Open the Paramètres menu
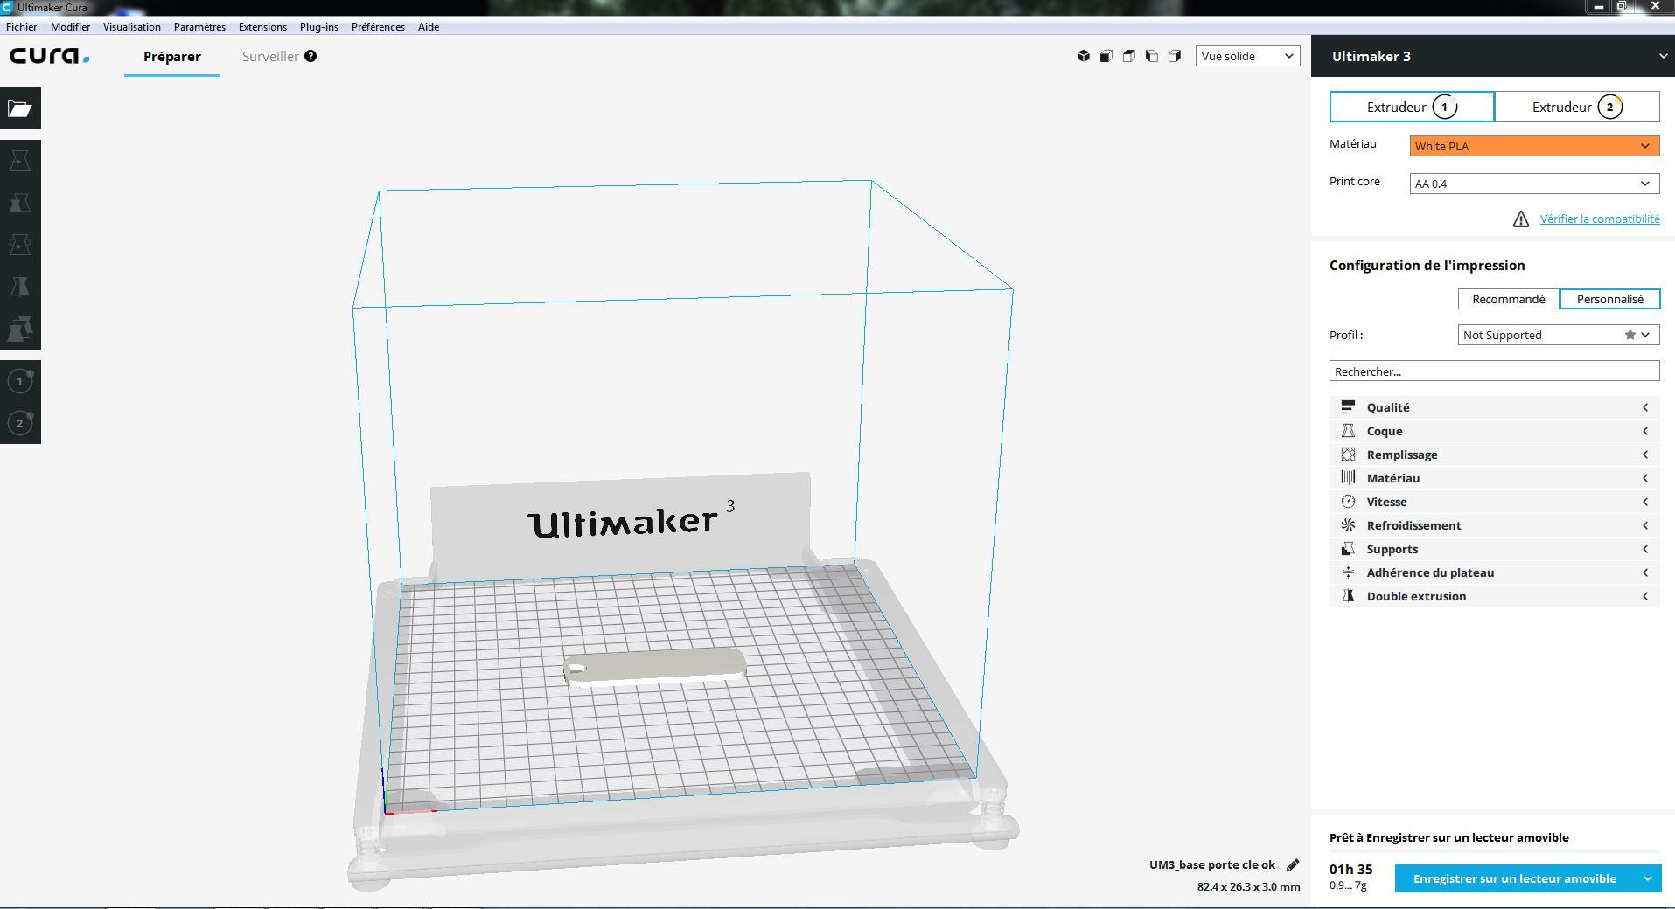 coord(199,27)
